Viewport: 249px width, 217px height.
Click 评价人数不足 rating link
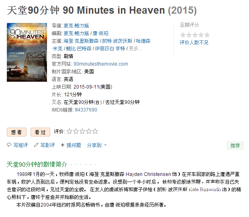pyautogui.click(x=194, y=43)
